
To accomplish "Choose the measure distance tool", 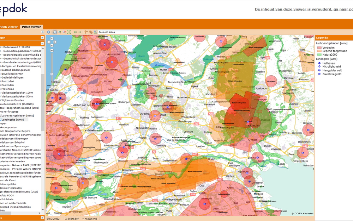I will point(86,32).
